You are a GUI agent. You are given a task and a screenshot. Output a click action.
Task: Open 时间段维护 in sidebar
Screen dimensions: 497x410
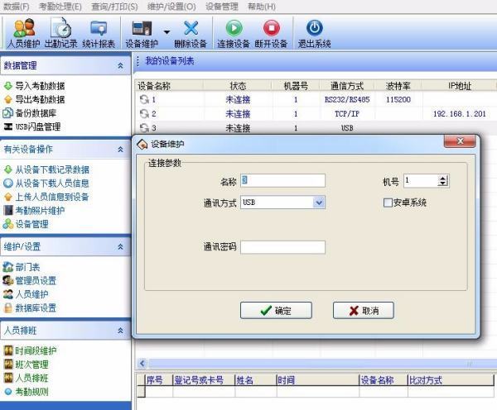tap(30, 350)
